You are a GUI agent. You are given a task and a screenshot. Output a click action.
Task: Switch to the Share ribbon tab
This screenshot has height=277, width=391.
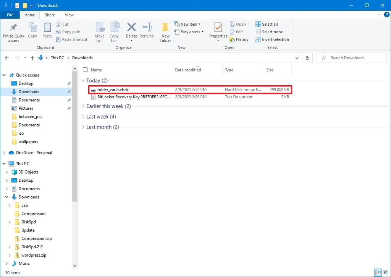[49, 15]
